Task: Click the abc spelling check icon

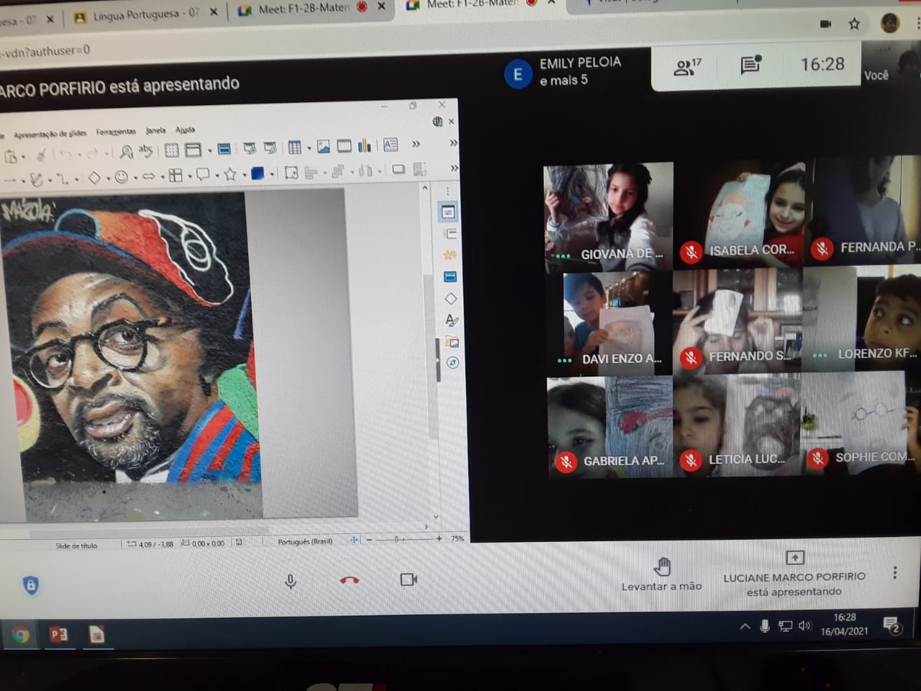Action: point(145,150)
